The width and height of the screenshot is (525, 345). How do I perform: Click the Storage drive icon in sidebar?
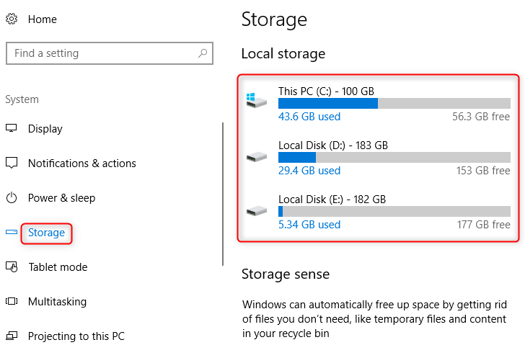[11, 233]
